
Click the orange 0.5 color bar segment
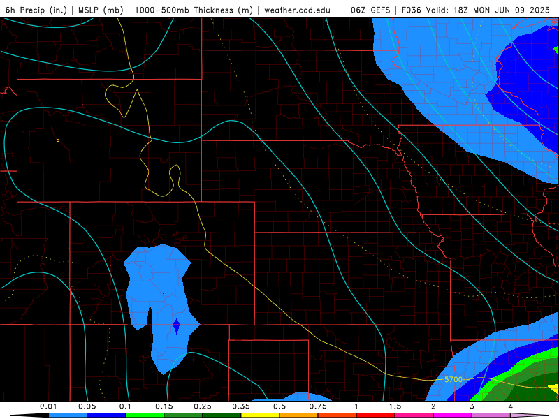(299, 416)
